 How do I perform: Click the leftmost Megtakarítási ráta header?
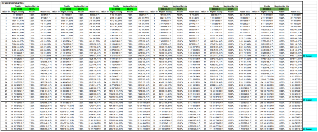(x=32, y=6)
